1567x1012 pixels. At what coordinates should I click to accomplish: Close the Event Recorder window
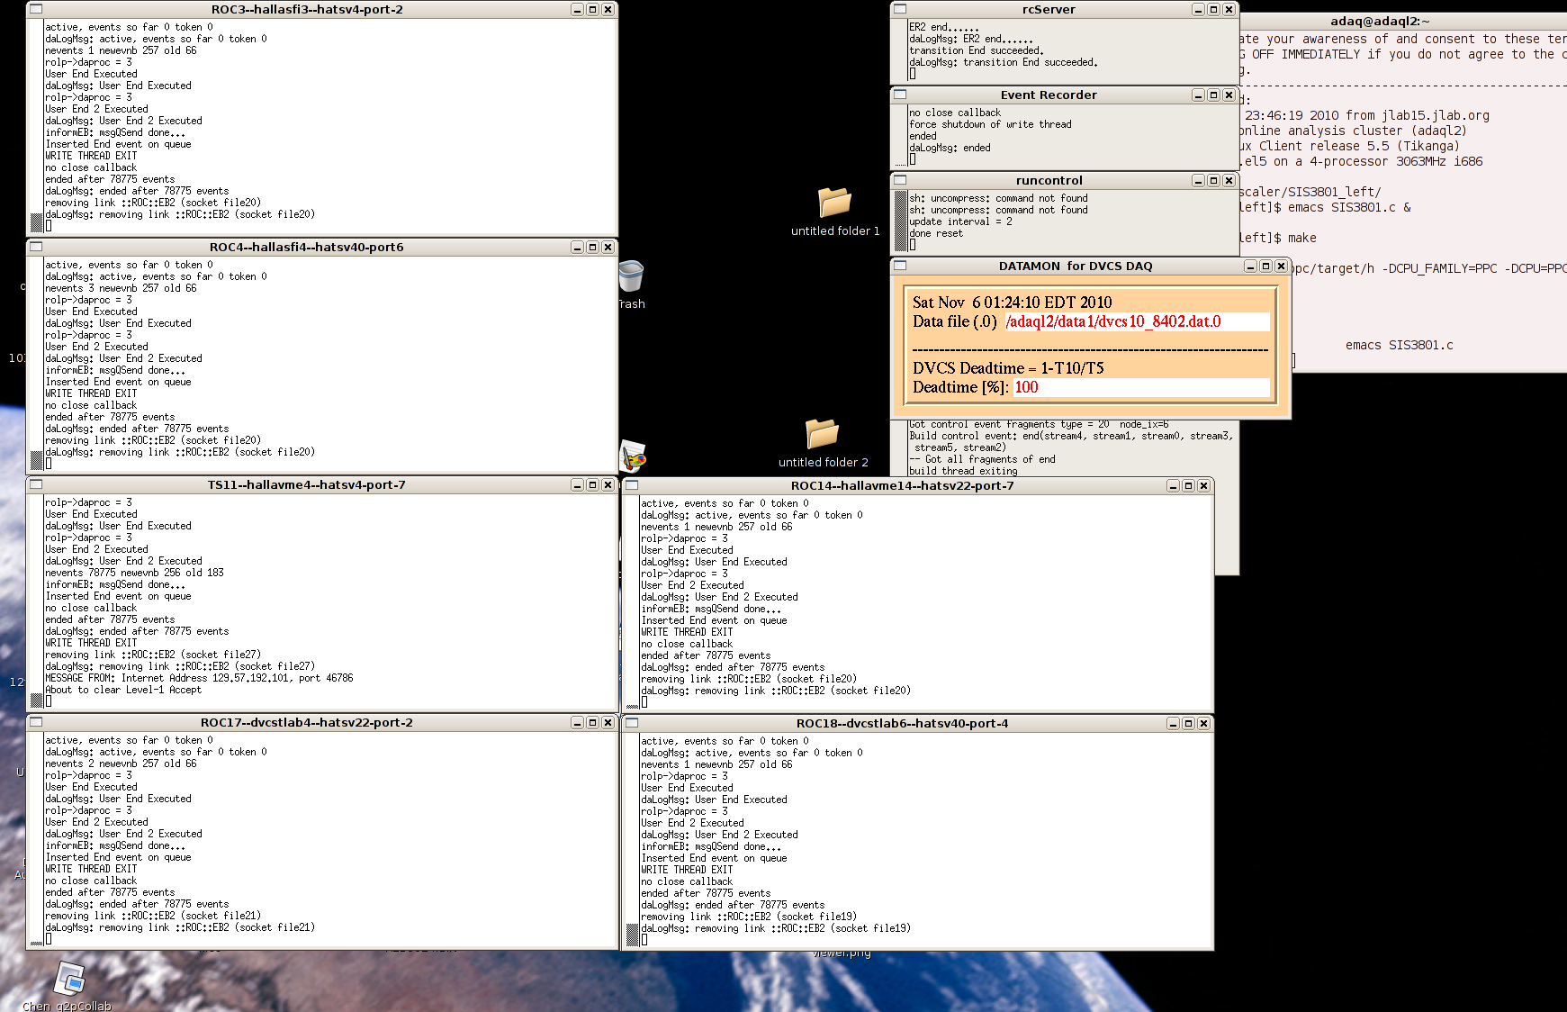coord(1229,95)
